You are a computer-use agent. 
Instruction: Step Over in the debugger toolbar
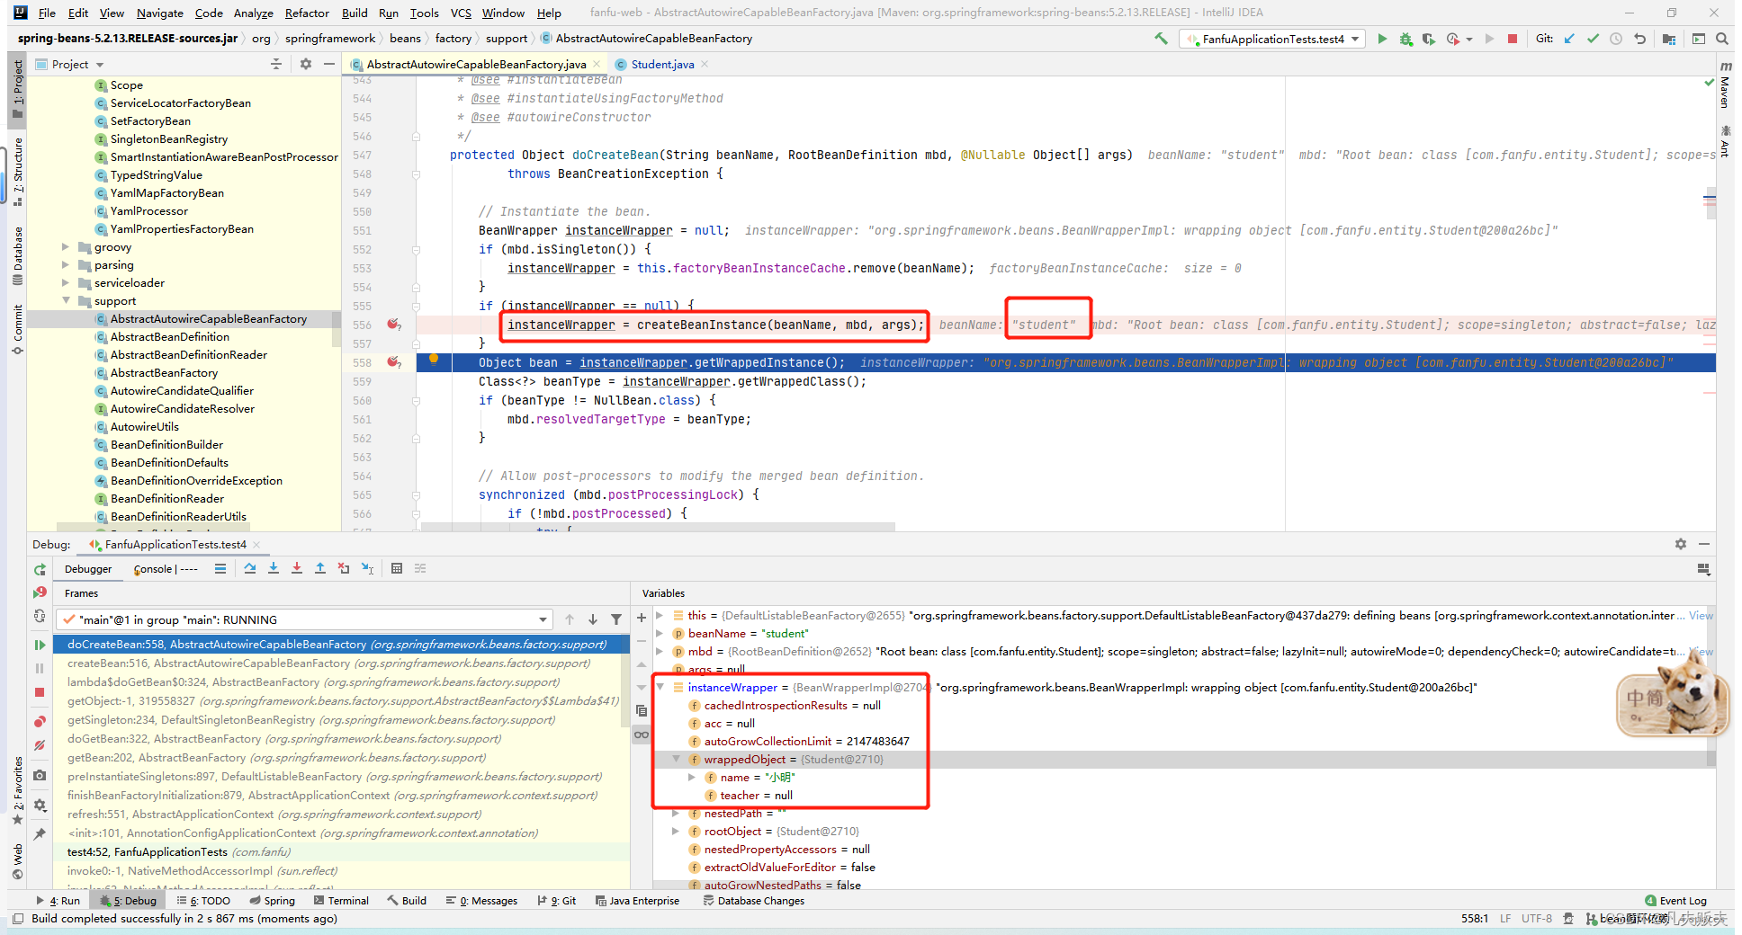[x=250, y=568]
